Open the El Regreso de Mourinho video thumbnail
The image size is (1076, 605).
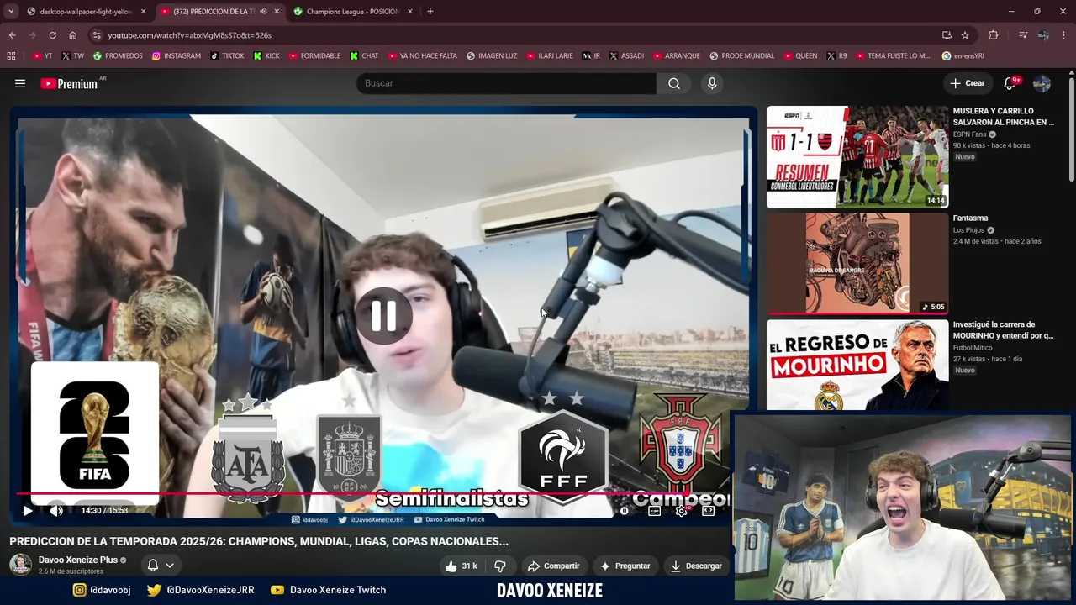(857, 365)
